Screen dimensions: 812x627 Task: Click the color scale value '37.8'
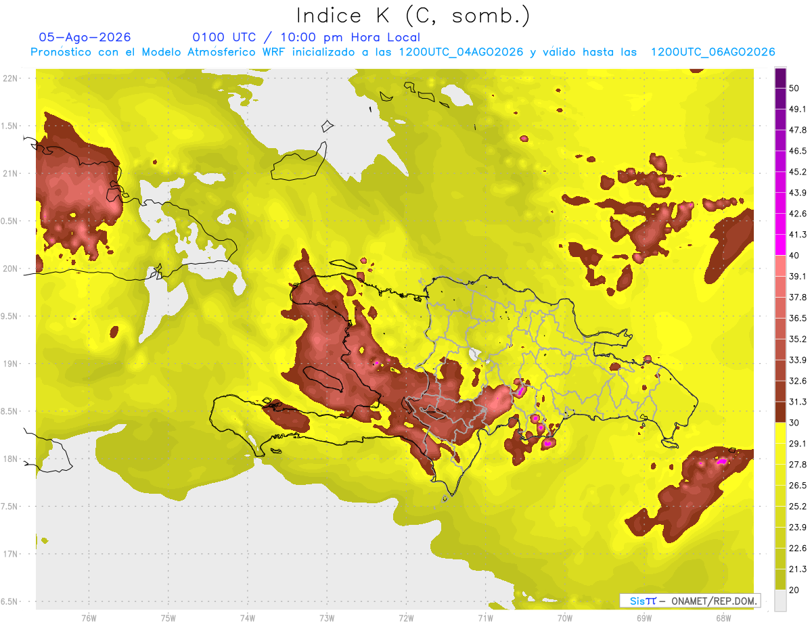pyautogui.click(x=798, y=297)
